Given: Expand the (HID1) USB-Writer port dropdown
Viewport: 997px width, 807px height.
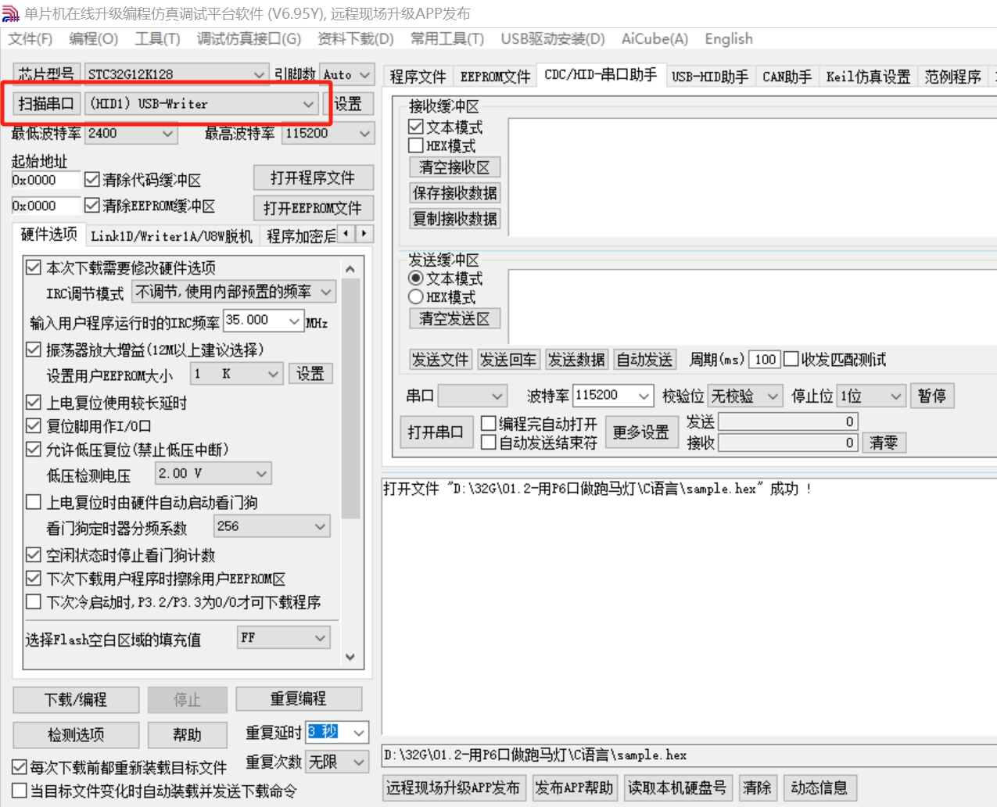Looking at the screenshot, I should 308,104.
